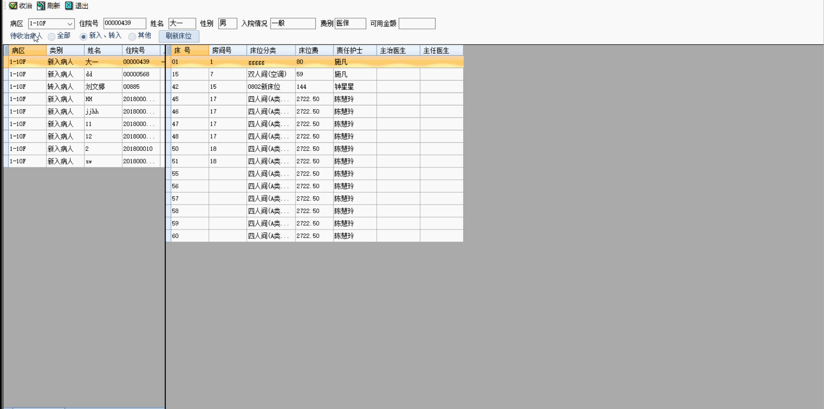Sort bed list by 房间号 column header
The width and height of the screenshot is (824, 409).
click(228, 51)
